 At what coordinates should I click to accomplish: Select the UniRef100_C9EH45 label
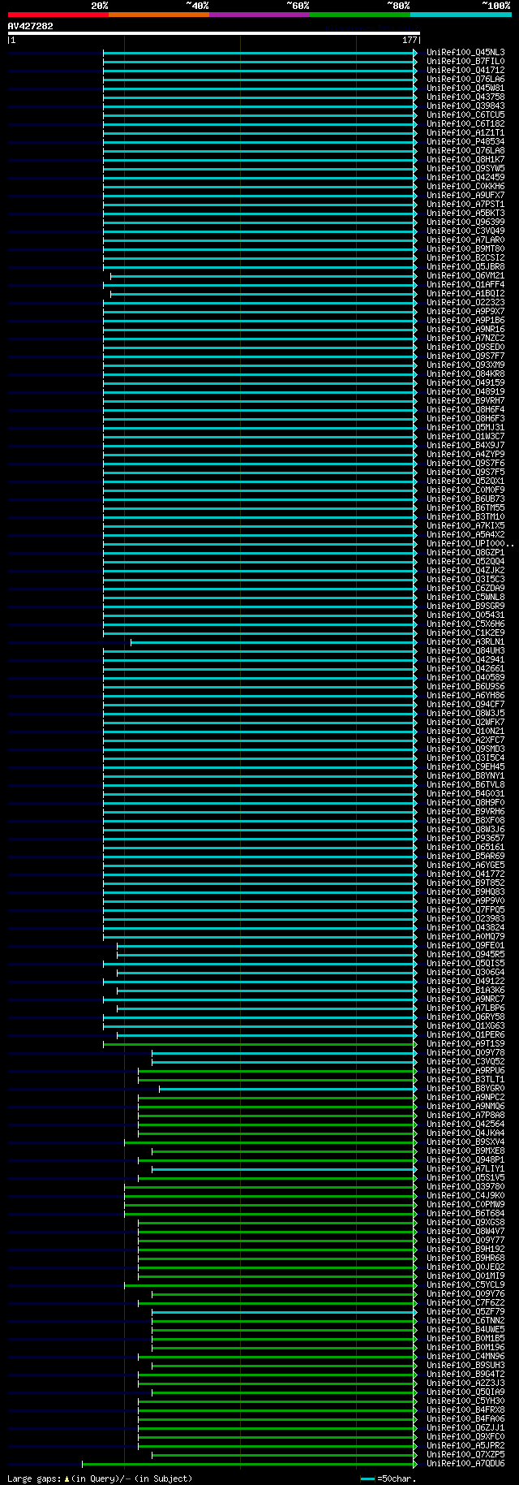click(465, 767)
